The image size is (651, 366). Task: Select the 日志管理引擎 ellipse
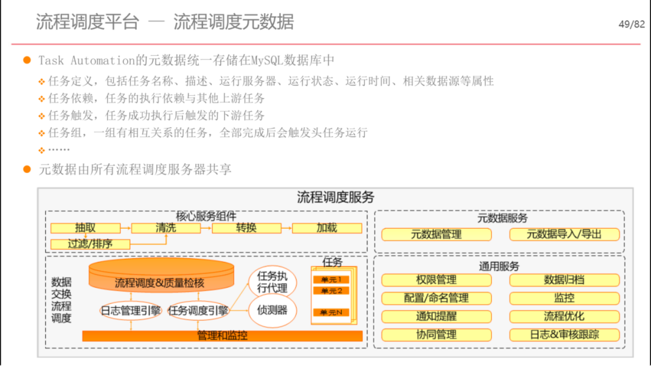pyautogui.click(x=131, y=311)
